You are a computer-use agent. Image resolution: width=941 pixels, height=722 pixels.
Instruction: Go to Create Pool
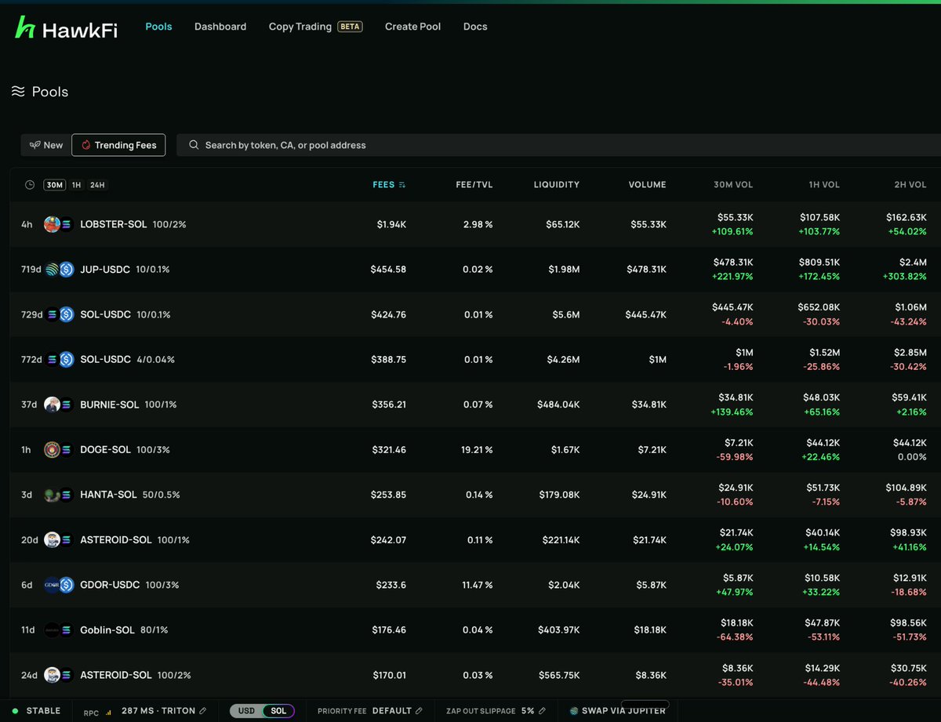pyautogui.click(x=412, y=27)
